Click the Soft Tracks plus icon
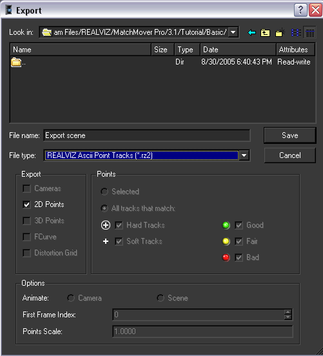This screenshot has width=323, height=356. coord(106,241)
